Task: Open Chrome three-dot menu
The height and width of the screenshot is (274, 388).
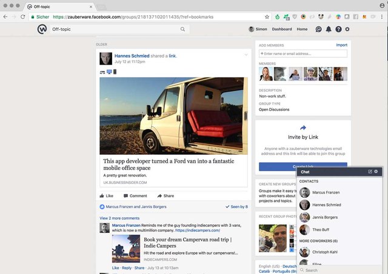Action: click(x=382, y=17)
